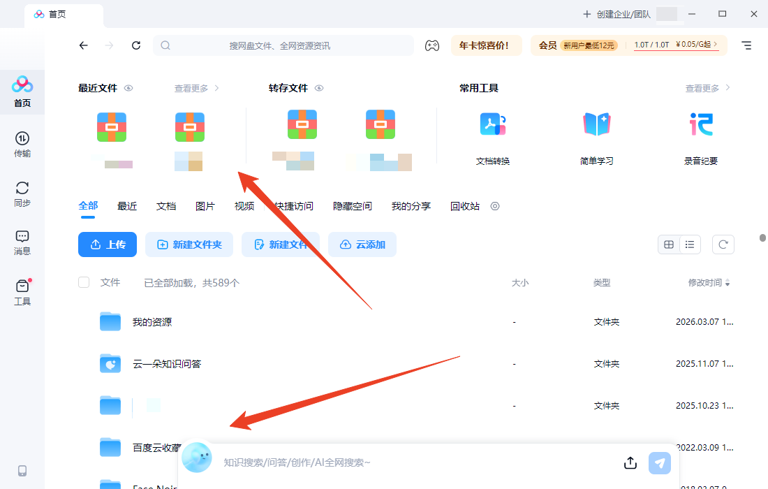Check the select-all checkbox above the file list

click(84, 282)
